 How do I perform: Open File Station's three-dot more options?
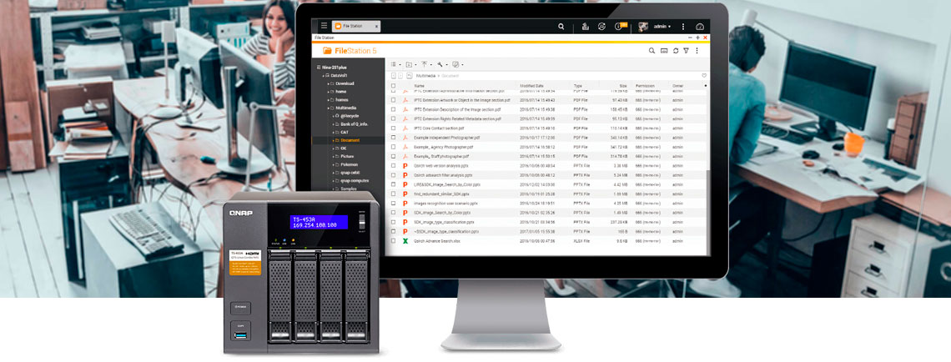click(x=697, y=51)
